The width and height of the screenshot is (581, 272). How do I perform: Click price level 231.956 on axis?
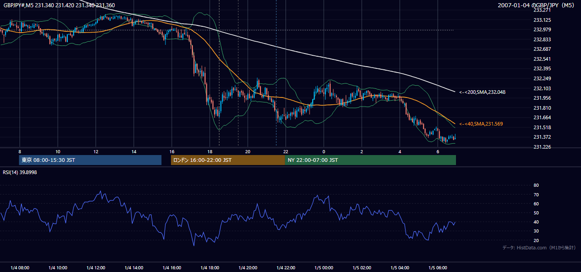point(542,98)
